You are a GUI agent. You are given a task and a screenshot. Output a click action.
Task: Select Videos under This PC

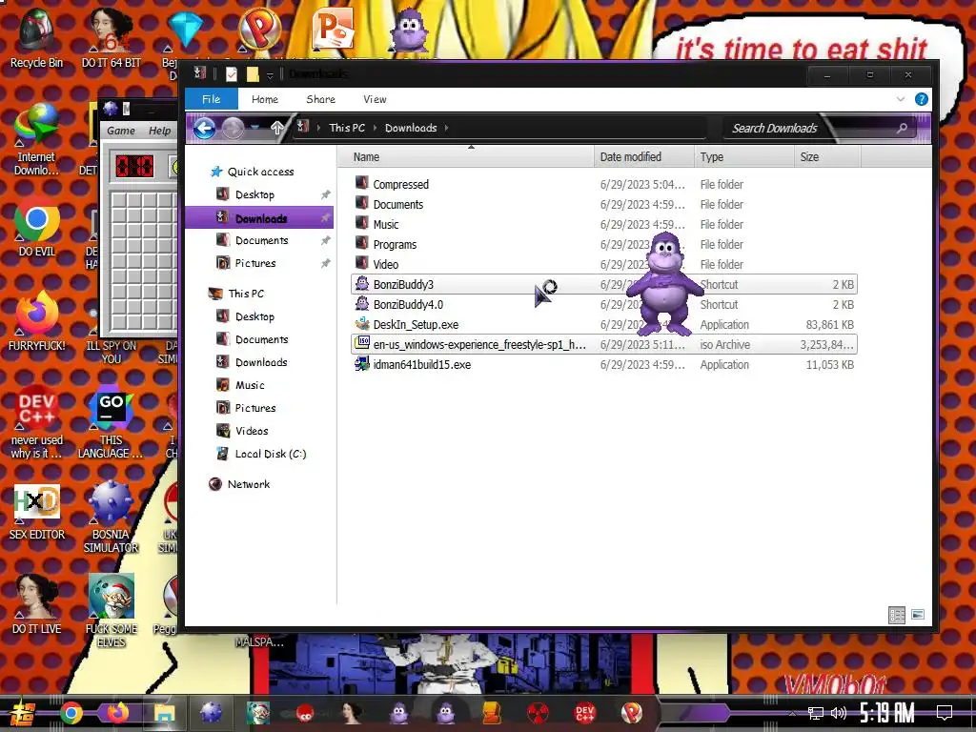point(252,431)
